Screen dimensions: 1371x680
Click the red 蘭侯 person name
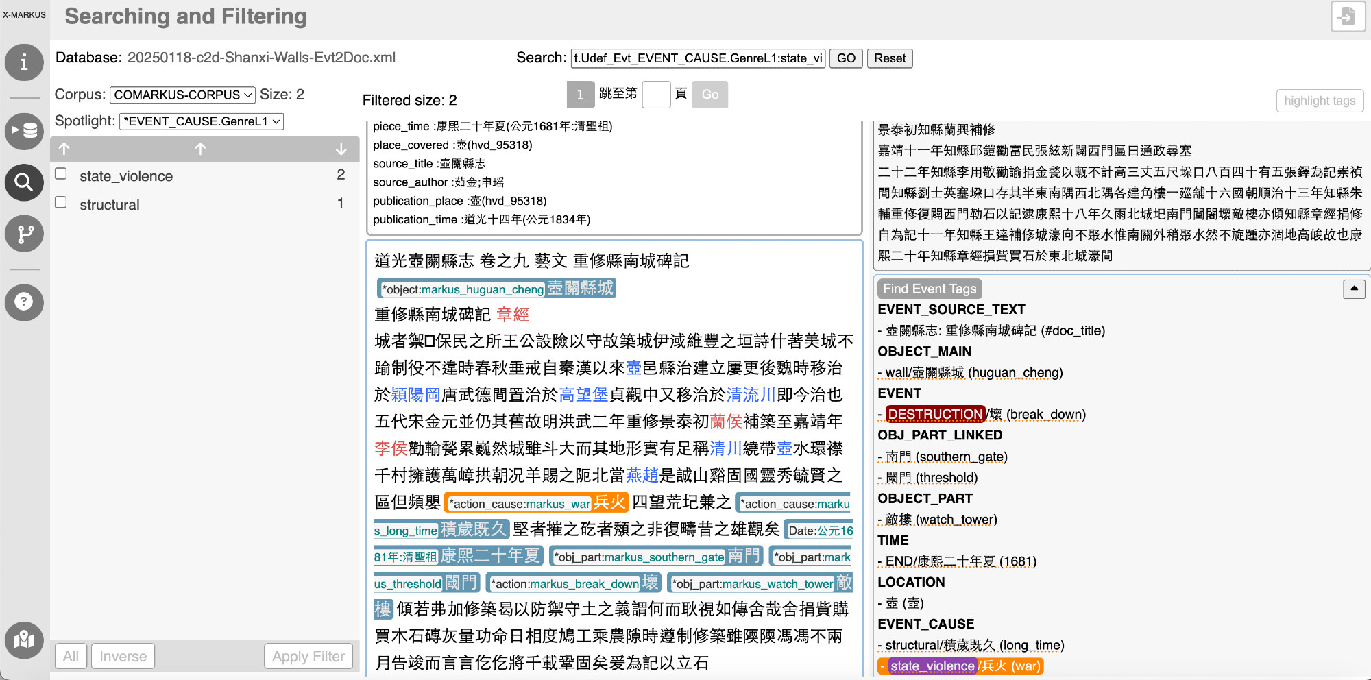coord(726,422)
